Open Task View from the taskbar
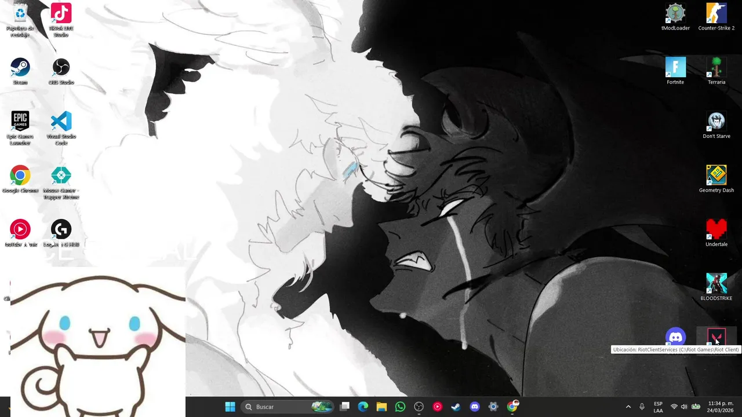The height and width of the screenshot is (417, 742). [x=345, y=407]
